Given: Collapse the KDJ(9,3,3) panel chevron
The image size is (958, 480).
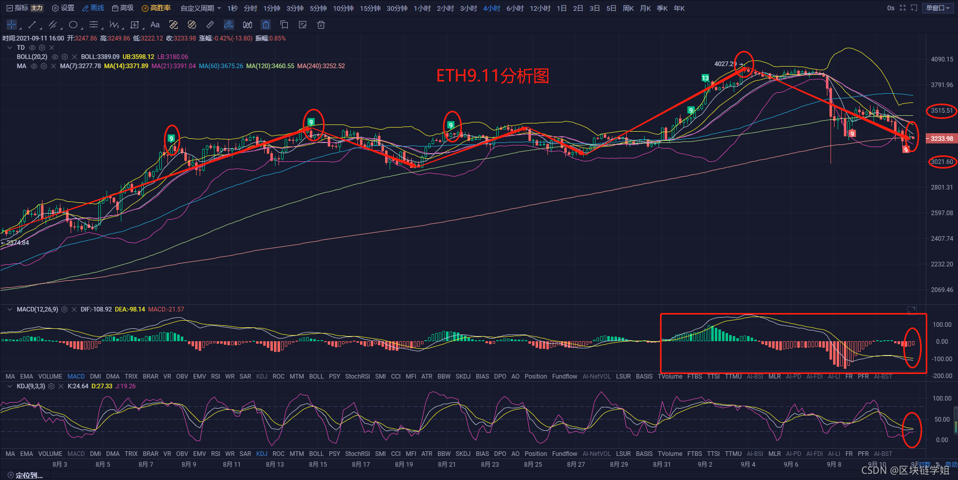Looking at the screenshot, I should 10,386.
